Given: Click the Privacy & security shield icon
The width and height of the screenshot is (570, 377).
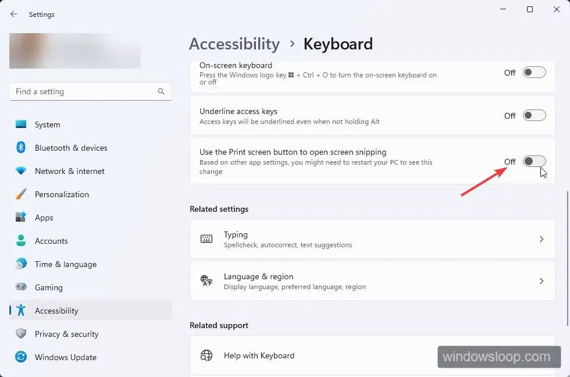Looking at the screenshot, I should tap(21, 333).
